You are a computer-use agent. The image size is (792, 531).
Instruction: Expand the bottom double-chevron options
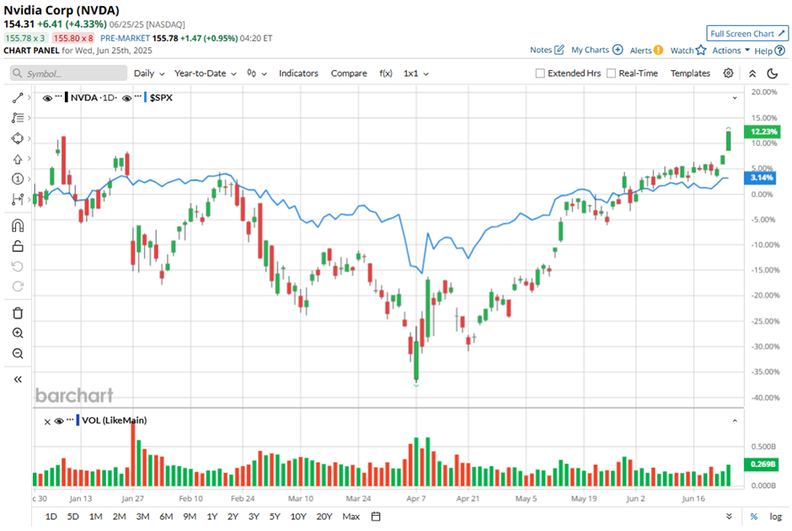[x=729, y=517]
